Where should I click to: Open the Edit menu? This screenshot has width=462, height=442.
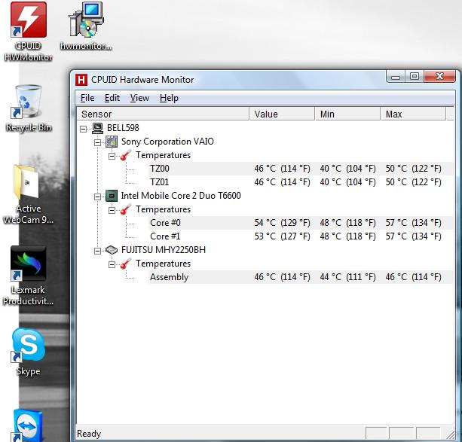(x=112, y=98)
